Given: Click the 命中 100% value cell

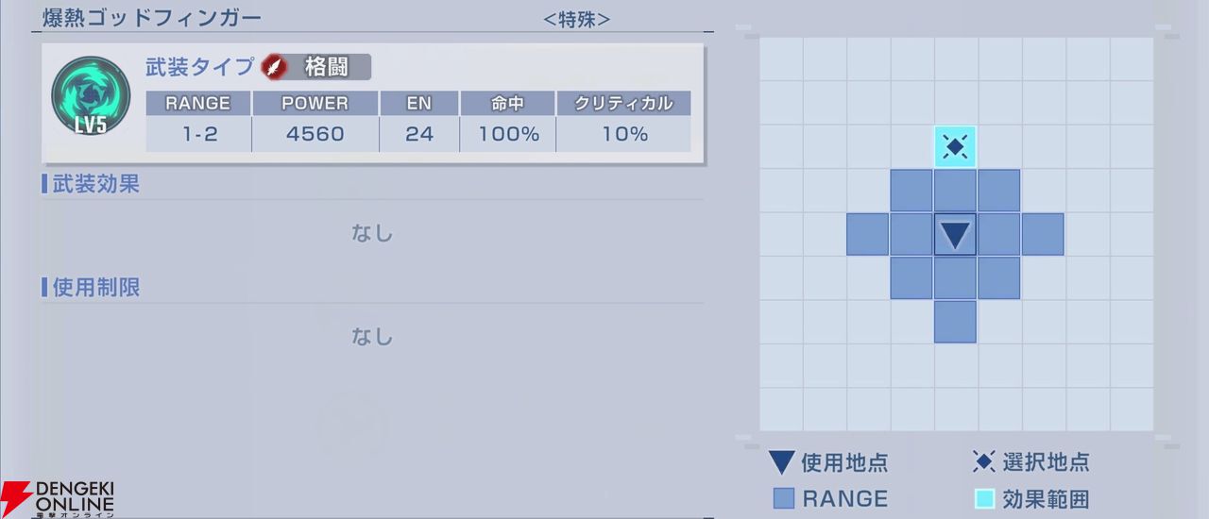Looking at the screenshot, I should 508,134.
